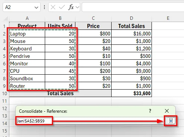Select row 11 header
Viewport: 184px width, 137px height.
click(4, 101)
